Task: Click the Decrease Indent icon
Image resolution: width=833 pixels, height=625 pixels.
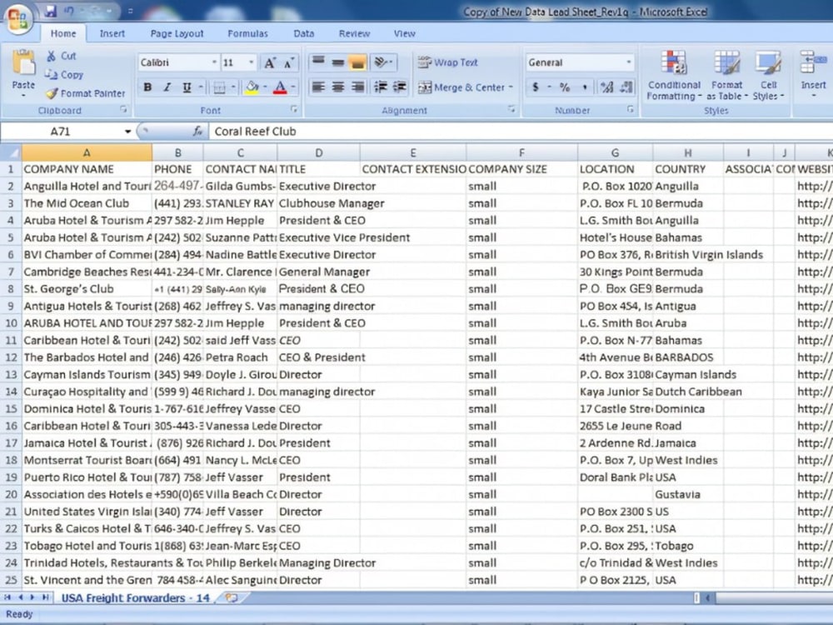Action: [381, 87]
